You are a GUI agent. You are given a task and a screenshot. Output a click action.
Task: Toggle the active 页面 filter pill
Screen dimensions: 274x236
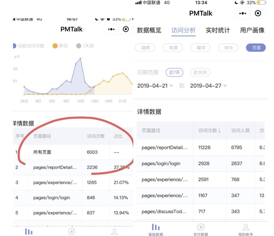click(x=256, y=48)
